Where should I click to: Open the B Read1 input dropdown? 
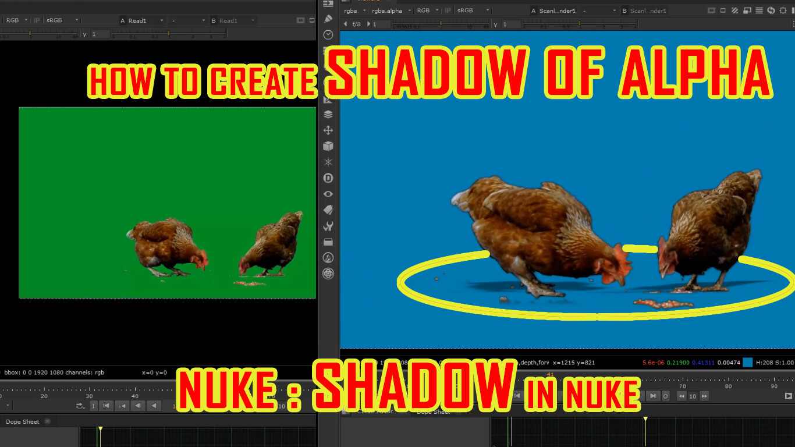(233, 20)
